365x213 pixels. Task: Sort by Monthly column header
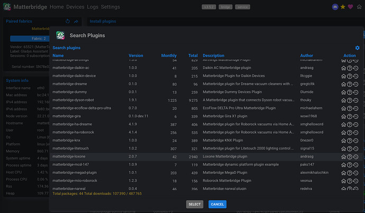(169, 55)
